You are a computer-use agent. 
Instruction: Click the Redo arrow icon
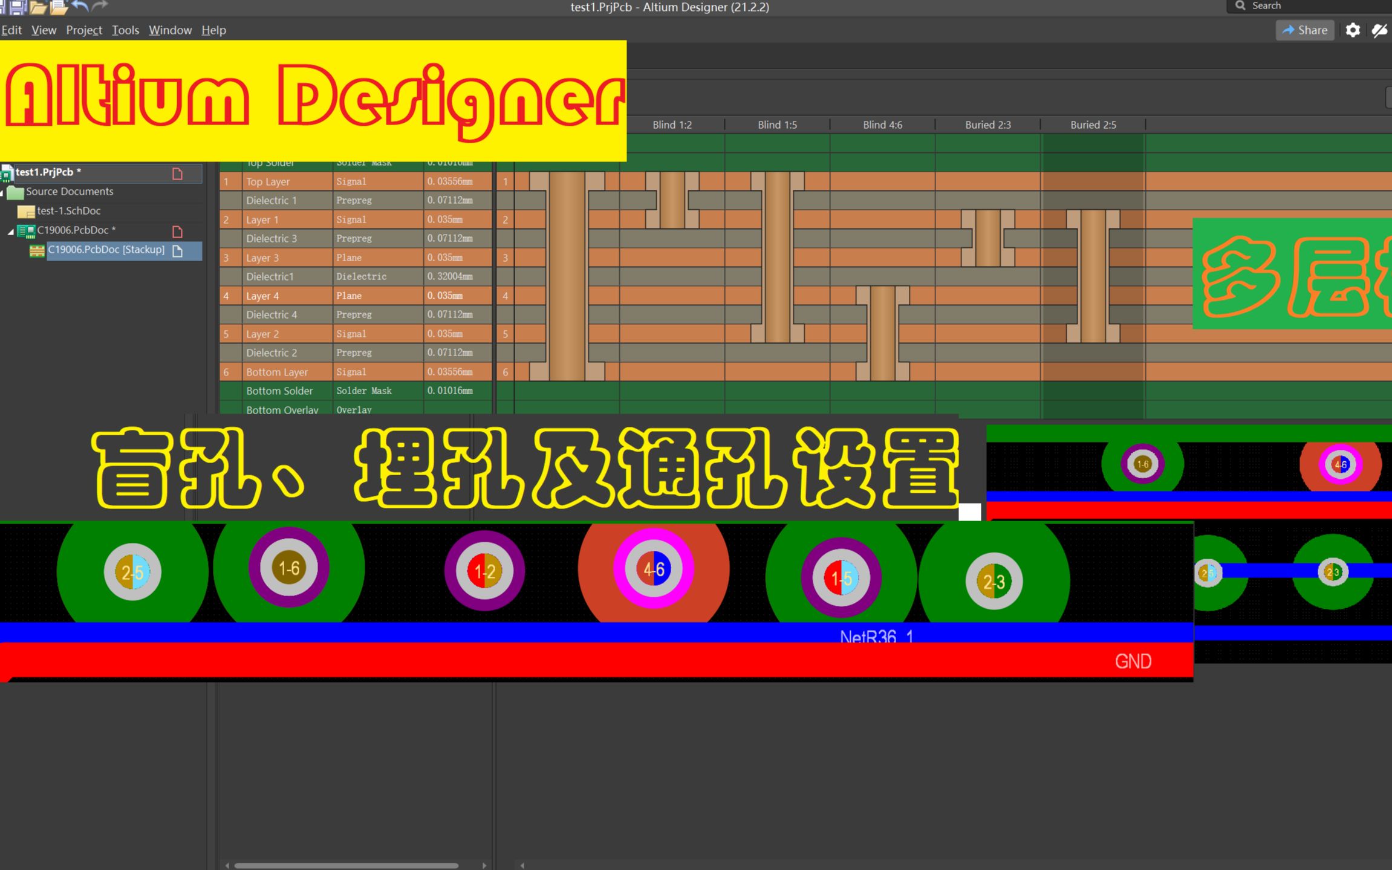click(x=100, y=6)
